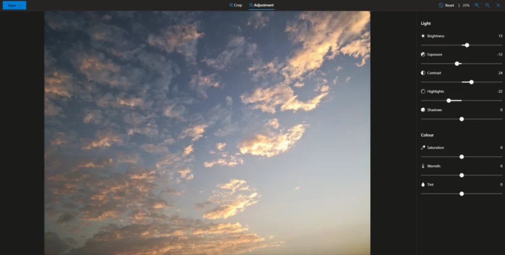Click the Brightness slider handle
This screenshot has height=255, width=505.
click(x=467, y=45)
